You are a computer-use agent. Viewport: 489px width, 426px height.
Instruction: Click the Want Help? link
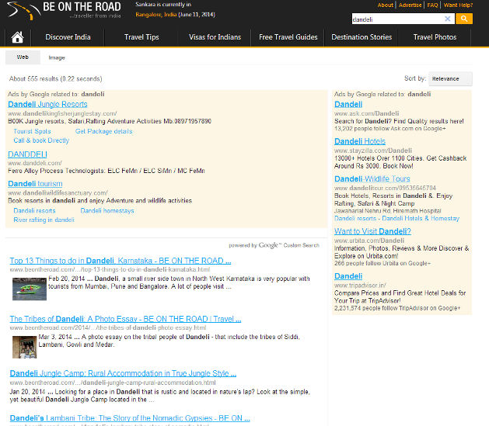coord(458,5)
